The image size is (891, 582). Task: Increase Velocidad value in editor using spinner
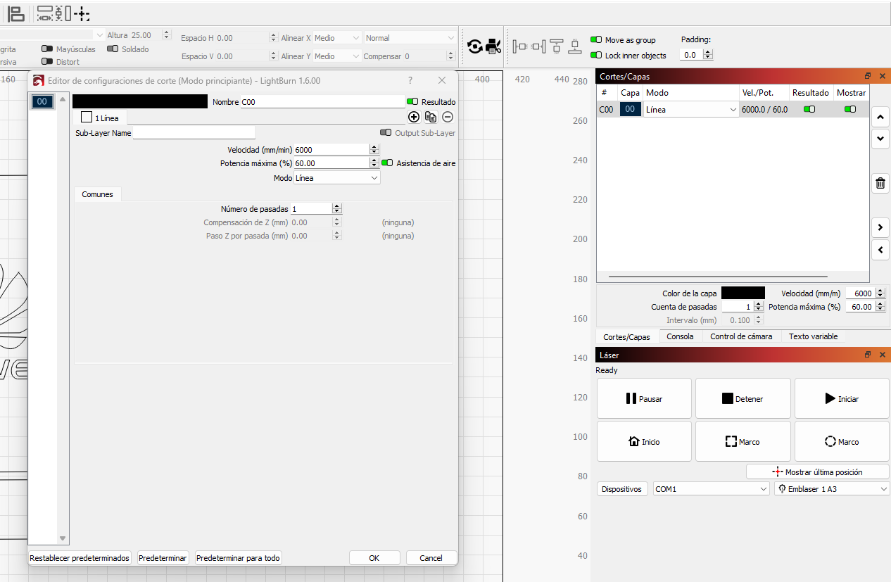click(x=374, y=146)
